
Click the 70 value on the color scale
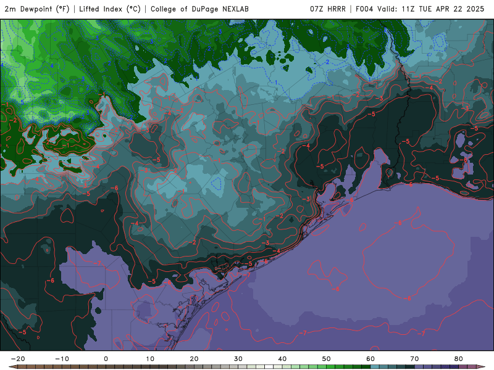pyautogui.click(x=414, y=358)
